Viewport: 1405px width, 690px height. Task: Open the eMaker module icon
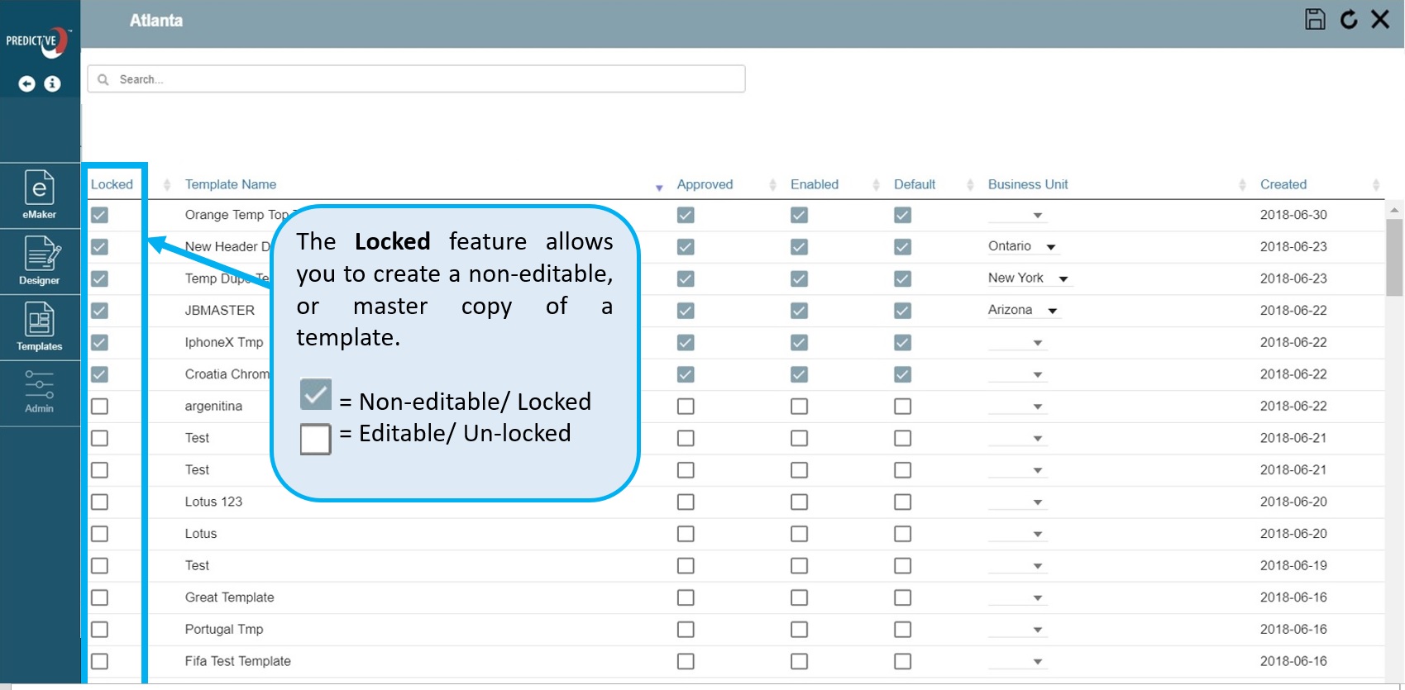tap(39, 195)
